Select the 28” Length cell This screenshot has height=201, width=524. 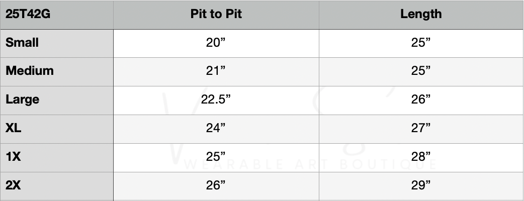(421, 157)
